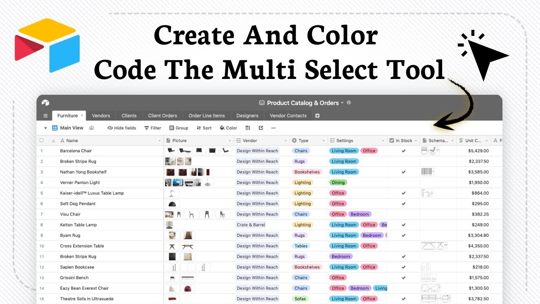540x304 pixels.
Task: Add a new table with plus icon
Action: (x=317, y=116)
